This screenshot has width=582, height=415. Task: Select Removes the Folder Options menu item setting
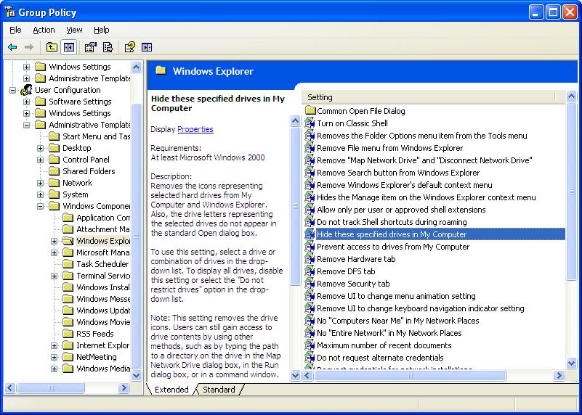(421, 136)
